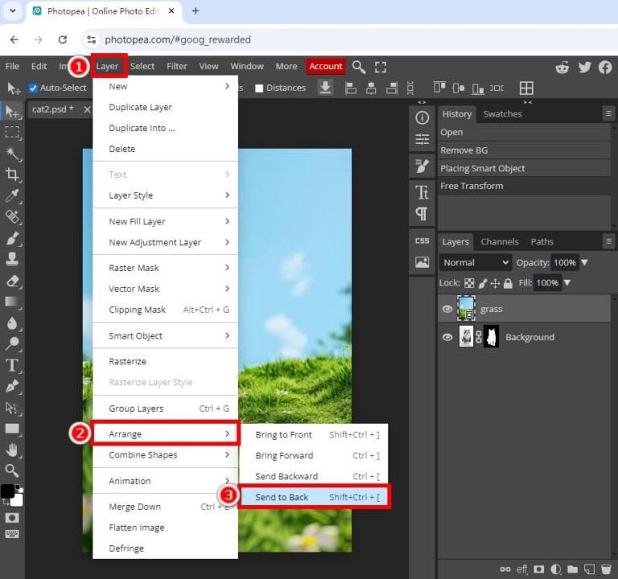Choose Duplicate Layer menu item
This screenshot has width=618, height=579.
[165, 107]
